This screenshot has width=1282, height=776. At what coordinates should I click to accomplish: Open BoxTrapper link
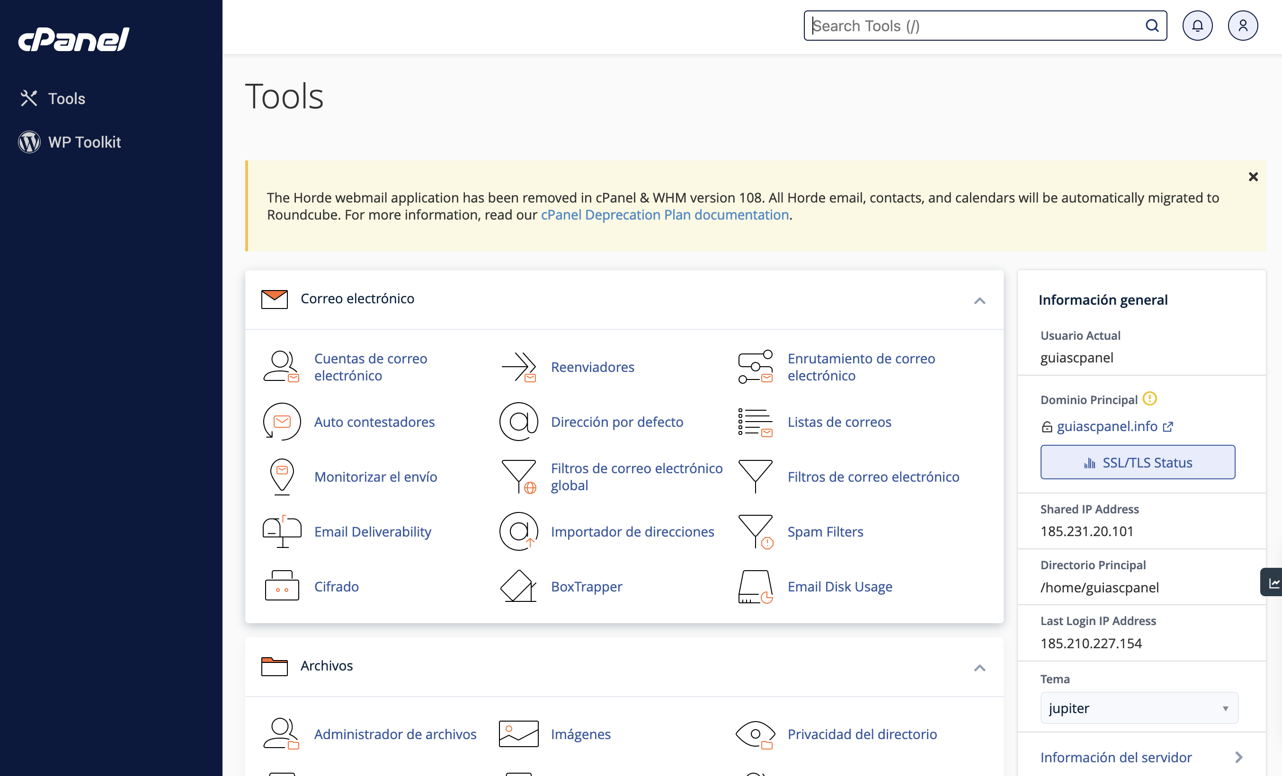coord(587,586)
